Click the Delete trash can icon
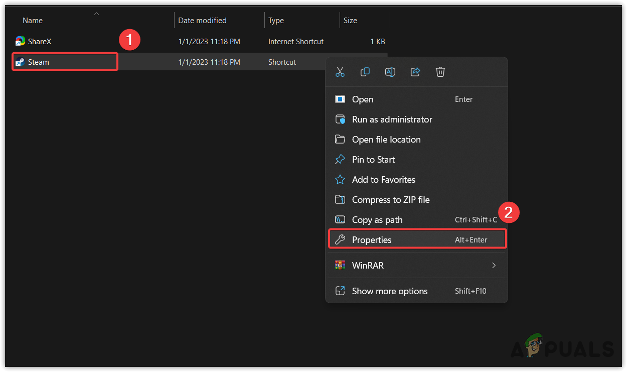 (440, 72)
